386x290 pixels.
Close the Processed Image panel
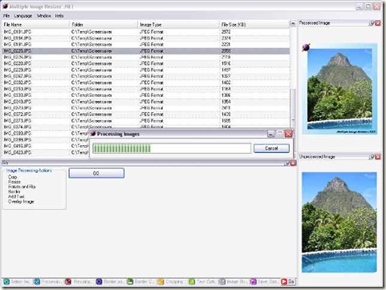coord(378,23)
